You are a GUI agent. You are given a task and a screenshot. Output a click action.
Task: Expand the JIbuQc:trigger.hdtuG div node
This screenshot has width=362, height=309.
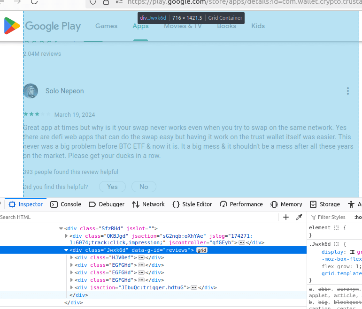click(x=71, y=287)
